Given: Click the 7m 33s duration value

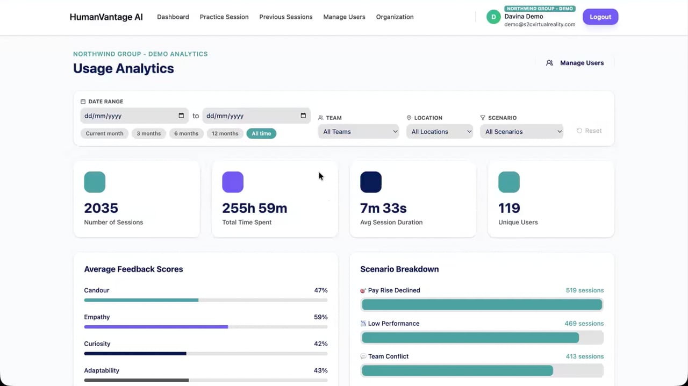Looking at the screenshot, I should point(383,208).
